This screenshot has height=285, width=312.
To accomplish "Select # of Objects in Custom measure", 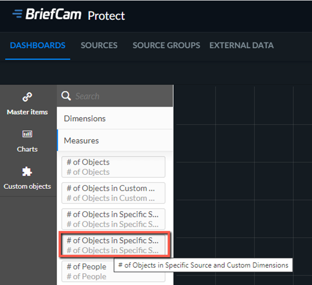I will 113,193.
